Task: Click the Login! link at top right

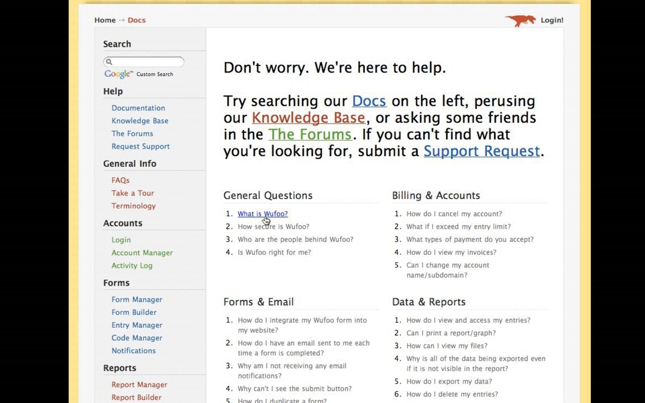Action: coord(552,20)
